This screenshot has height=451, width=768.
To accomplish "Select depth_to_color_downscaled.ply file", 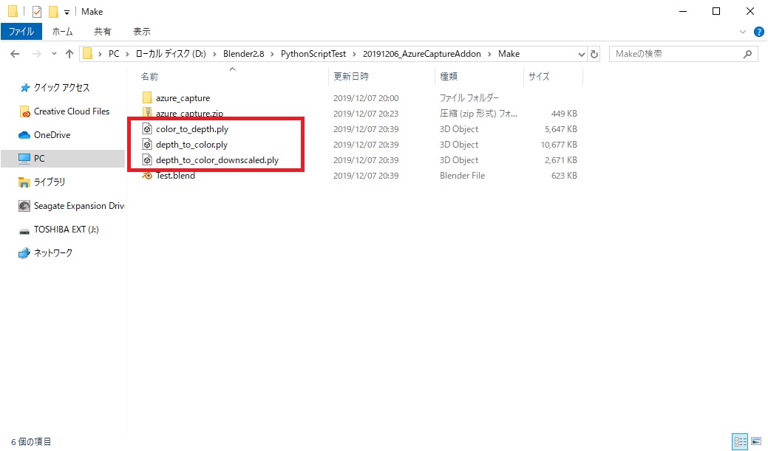I will (x=217, y=160).
